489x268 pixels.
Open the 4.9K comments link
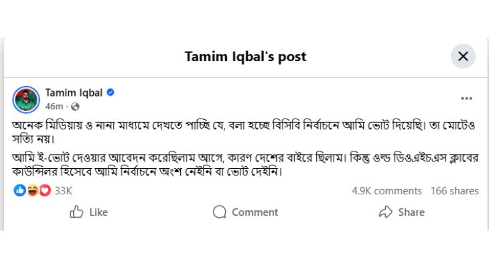coord(387,191)
